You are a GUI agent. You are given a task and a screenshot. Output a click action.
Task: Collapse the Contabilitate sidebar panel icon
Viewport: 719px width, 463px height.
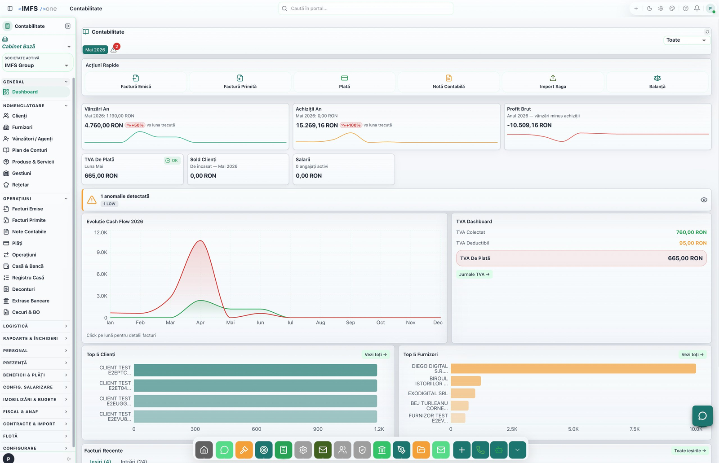(68, 26)
